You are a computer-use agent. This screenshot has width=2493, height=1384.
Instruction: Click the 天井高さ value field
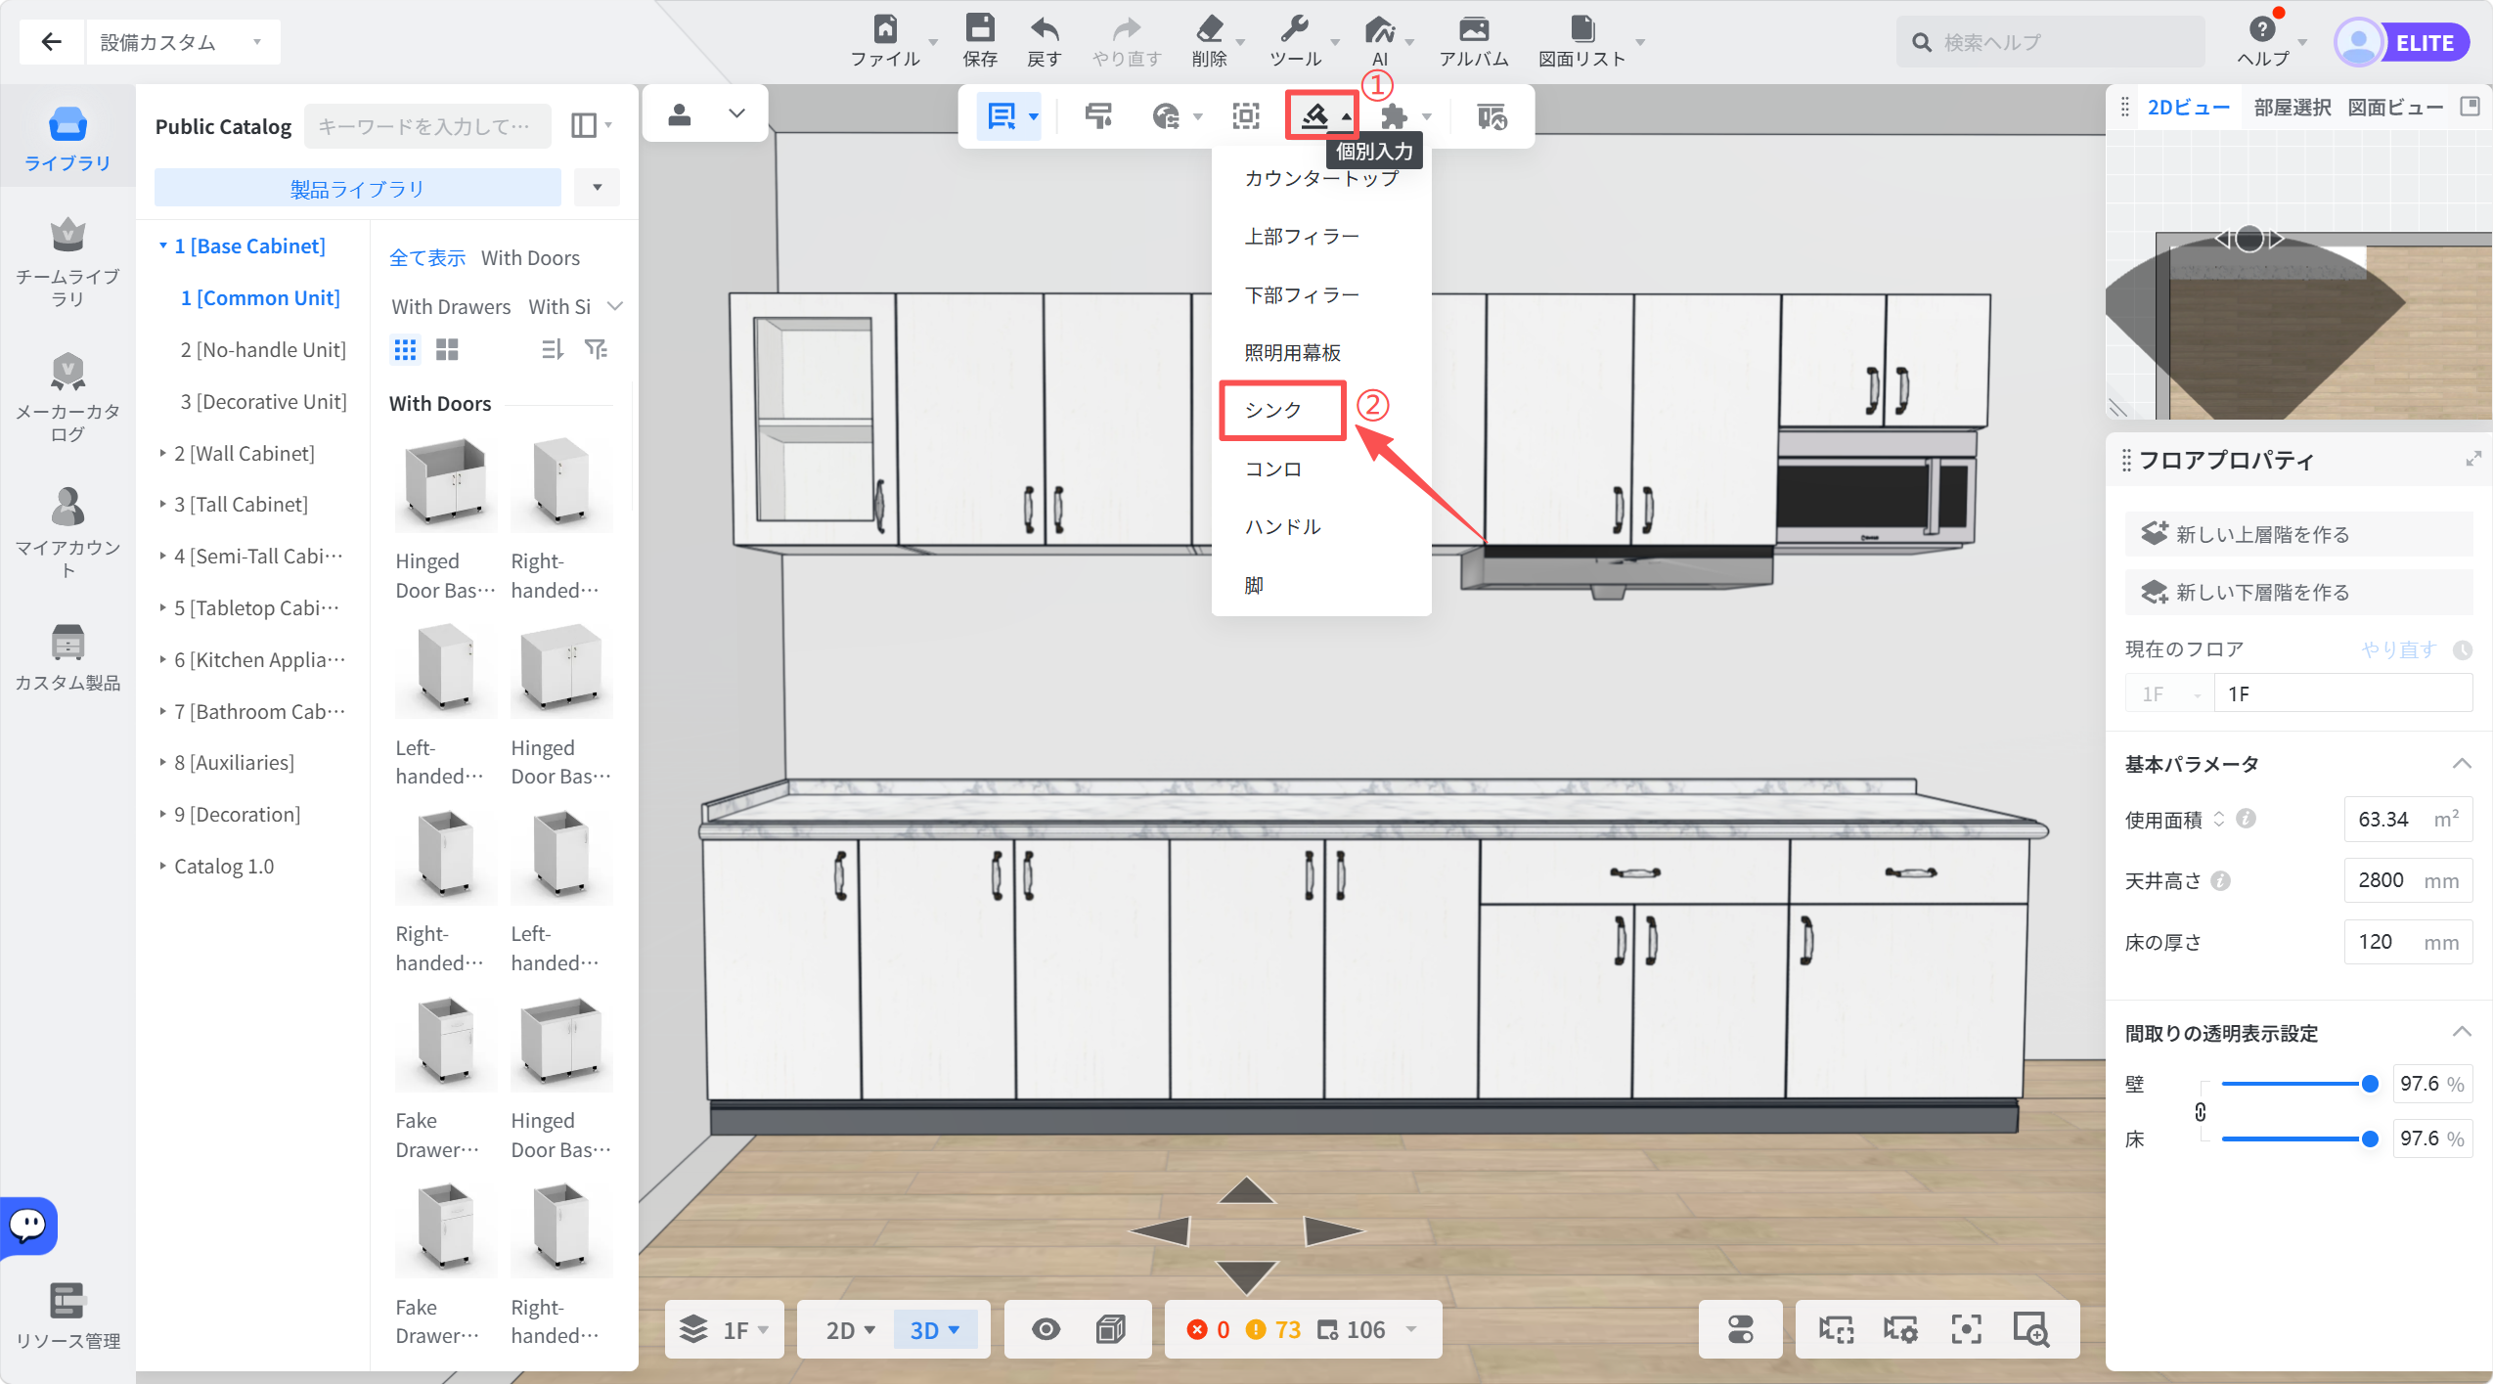click(x=2408, y=880)
